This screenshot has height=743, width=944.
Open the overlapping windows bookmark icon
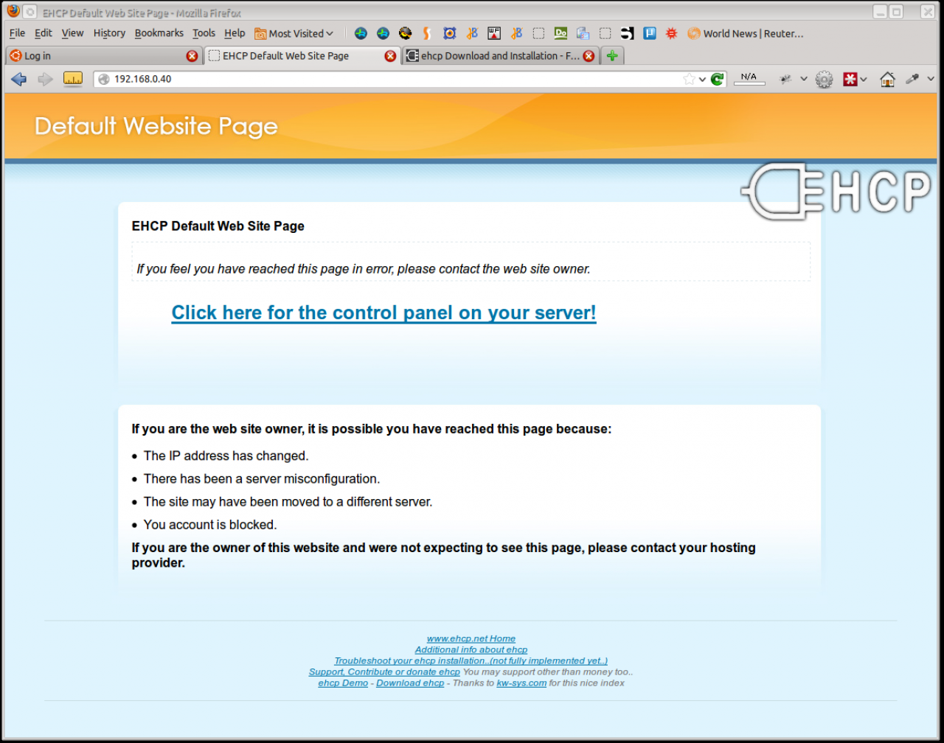tap(583, 33)
